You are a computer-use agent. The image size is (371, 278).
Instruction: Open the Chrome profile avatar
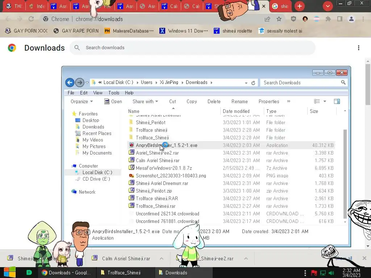pyautogui.click(x=351, y=19)
